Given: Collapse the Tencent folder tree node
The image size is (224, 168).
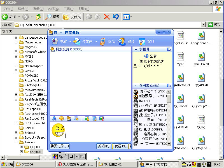Looking at the screenshot, I should tap(16, 142).
